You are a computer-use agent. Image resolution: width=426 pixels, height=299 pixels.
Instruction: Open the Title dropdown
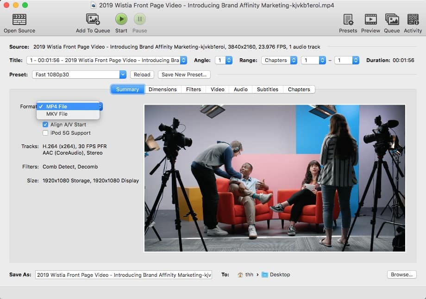click(106, 60)
